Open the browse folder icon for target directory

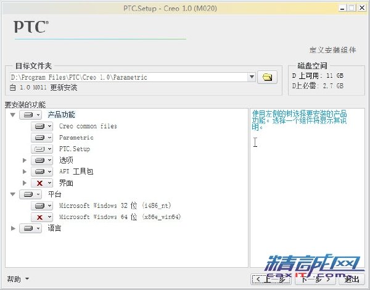point(267,77)
